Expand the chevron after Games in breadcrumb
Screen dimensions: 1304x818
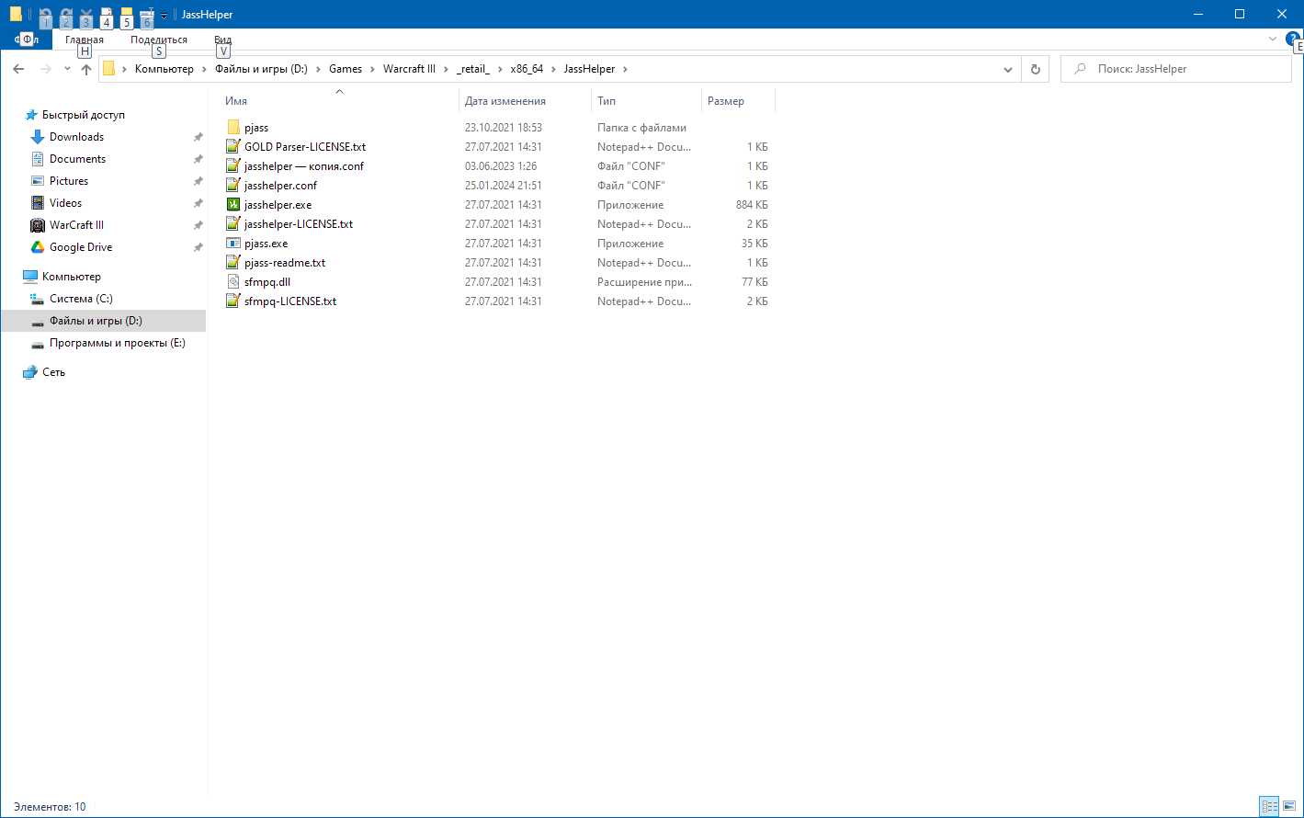coord(372,69)
